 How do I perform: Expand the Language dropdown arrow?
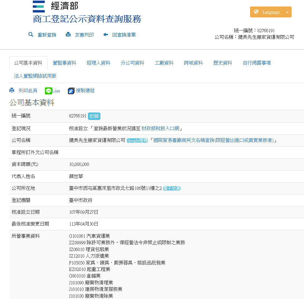[287, 12]
